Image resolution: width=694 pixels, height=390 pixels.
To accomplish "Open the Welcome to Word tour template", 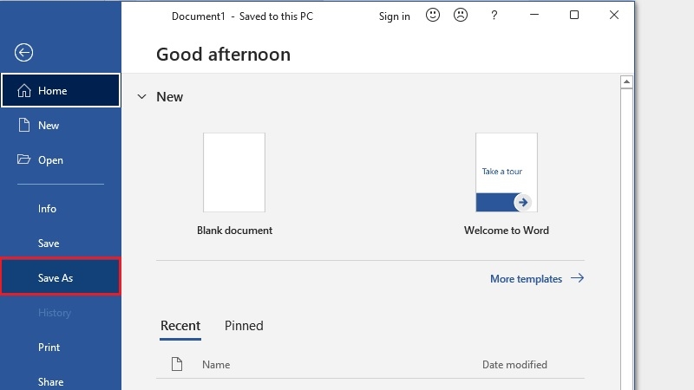I will click(x=507, y=172).
